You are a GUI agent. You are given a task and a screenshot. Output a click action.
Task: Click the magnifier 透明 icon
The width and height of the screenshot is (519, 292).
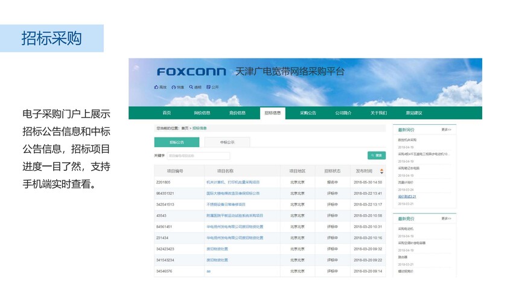coord(191,87)
